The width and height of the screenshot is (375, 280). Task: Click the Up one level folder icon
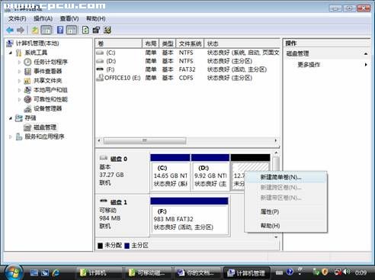coord(35,30)
